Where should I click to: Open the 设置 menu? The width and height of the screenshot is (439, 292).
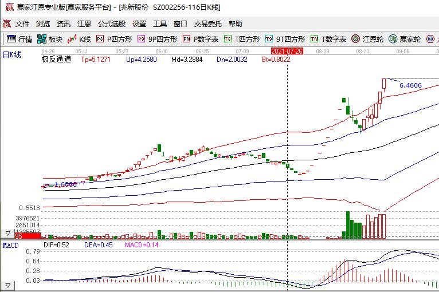139,24
